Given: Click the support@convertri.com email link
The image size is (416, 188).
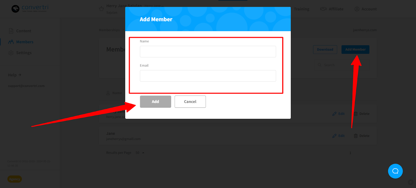Looking at the screenshot, I should click(x=26, y=86).
